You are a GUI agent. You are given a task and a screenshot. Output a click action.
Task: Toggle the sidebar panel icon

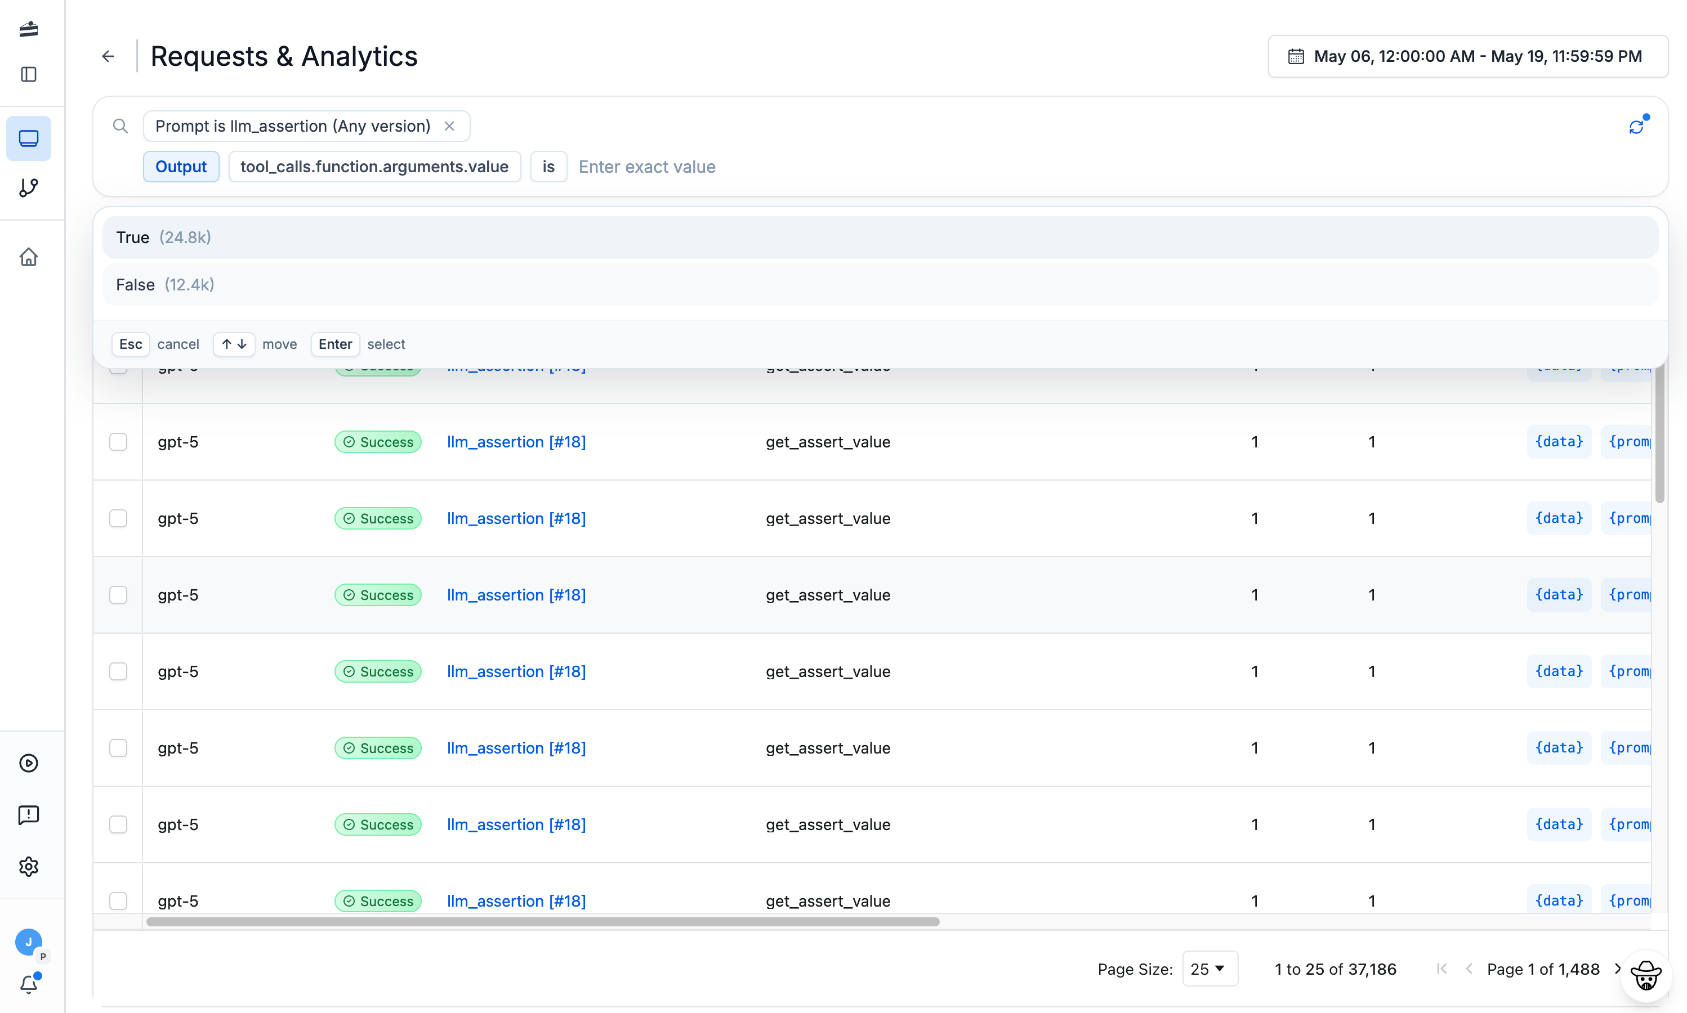pos(29,74)
